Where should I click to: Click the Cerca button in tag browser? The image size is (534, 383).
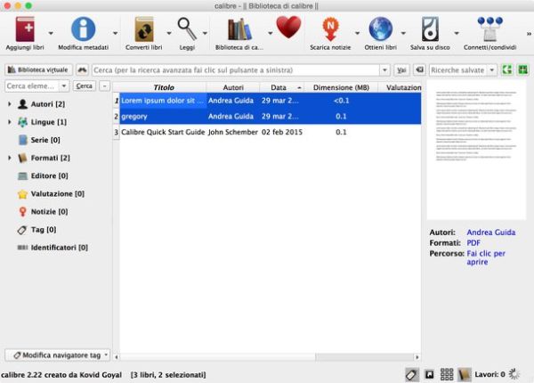tap(85, 86)
